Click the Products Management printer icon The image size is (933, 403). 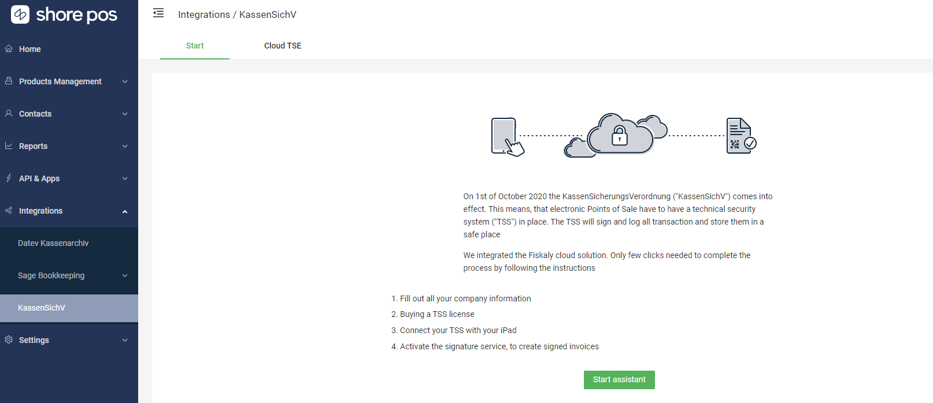click(x=9, y=81)
